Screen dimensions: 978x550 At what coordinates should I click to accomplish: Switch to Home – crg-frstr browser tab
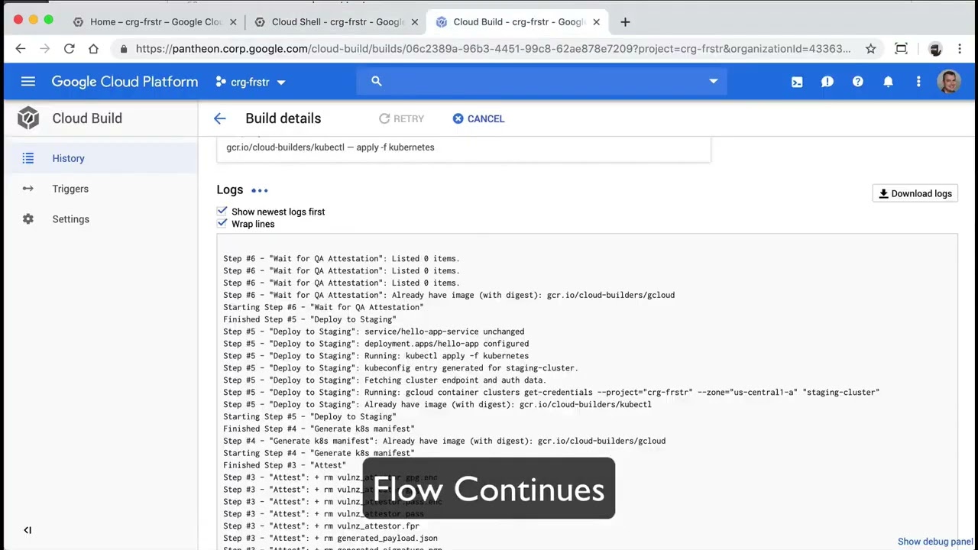(x=156, y=22)
